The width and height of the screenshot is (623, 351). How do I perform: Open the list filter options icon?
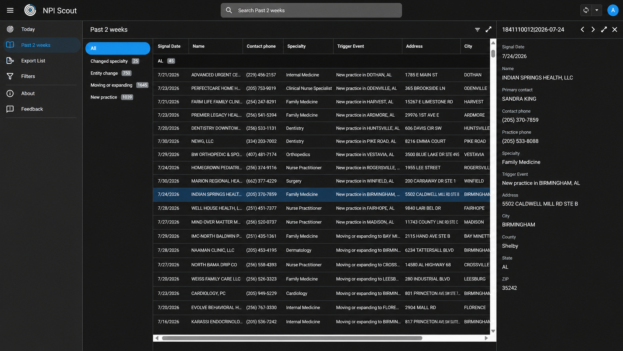coord(477,29)
